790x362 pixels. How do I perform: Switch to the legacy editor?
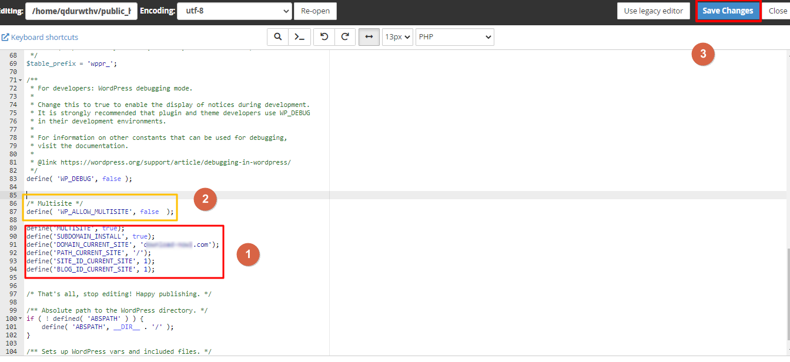653,11
